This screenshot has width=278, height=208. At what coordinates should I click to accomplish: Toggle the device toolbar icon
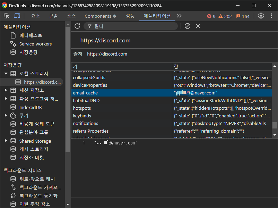(17, 16)
